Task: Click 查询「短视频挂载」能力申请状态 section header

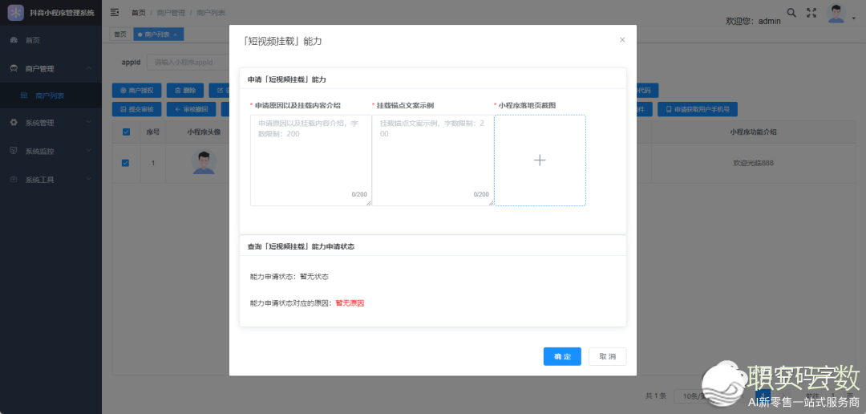Action: pyautogui.click(x=301, y=246)
